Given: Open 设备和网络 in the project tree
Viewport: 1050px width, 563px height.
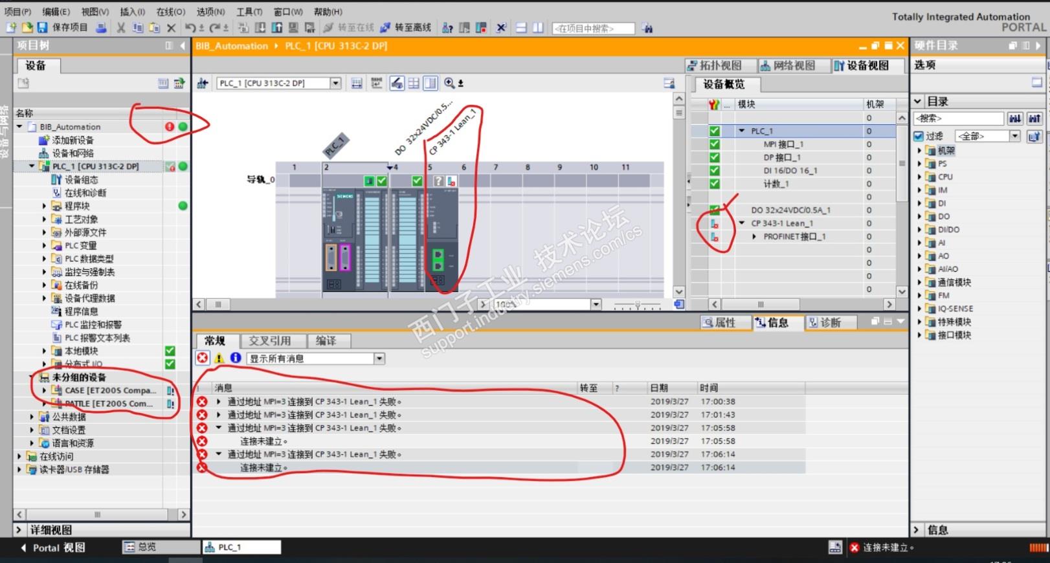Looking at the screenshot, I should [73, 153].
